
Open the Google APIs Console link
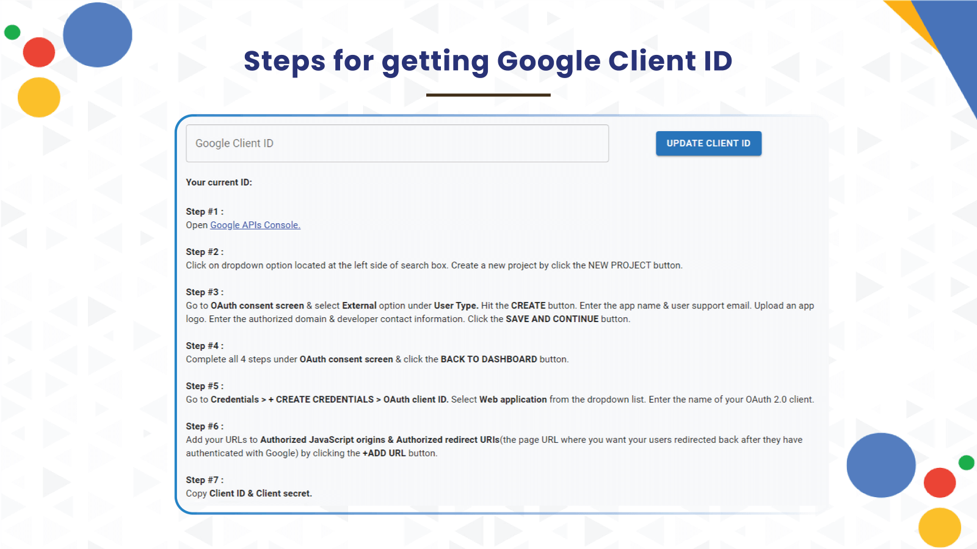click(x=255, y=225)
